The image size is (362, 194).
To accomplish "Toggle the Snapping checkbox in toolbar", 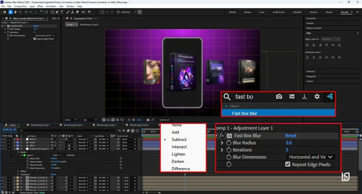I will 118,12.
